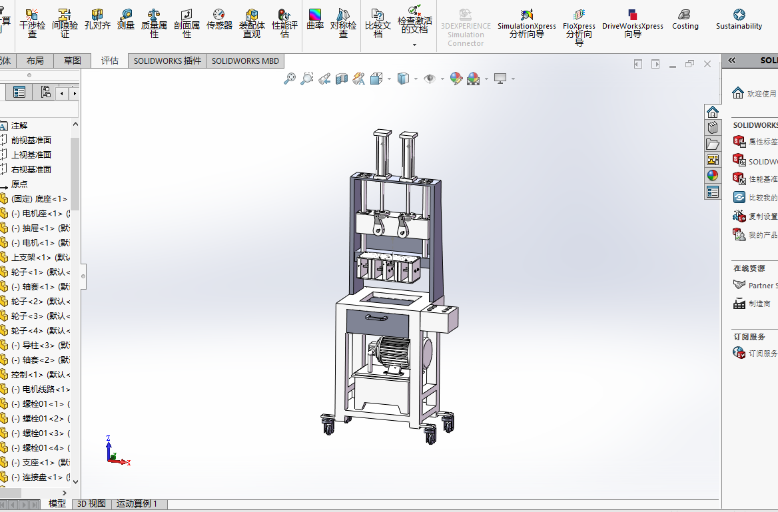Launch DriveWorksXpress wizard
The height and width of the screenshot is (512, 778).
[633, 23]
